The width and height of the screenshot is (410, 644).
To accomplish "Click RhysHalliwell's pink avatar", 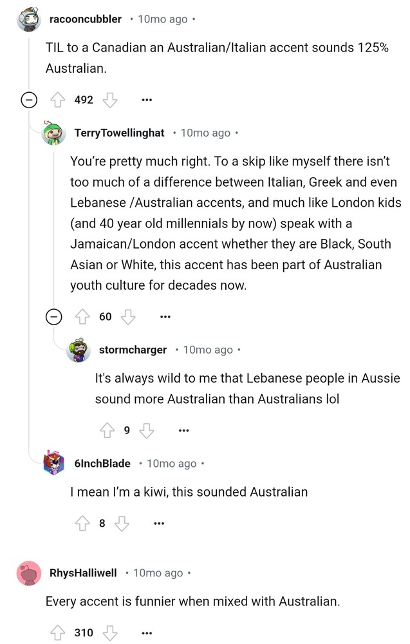I will [29, 573].
